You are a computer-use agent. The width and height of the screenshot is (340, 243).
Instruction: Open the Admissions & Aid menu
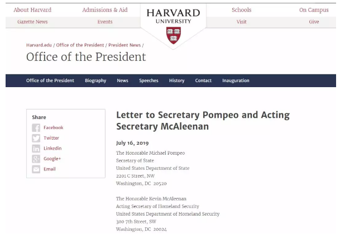tap(104, 10)
